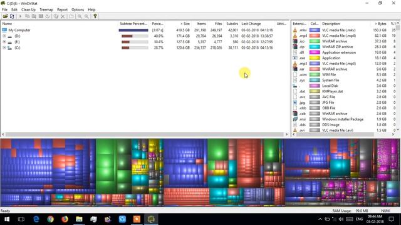Sort by the Items column header
Viewport: 401px width, 225px height.
point(199,24)
